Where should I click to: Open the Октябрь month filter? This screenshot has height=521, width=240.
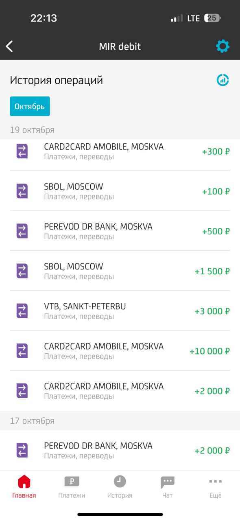30,106
